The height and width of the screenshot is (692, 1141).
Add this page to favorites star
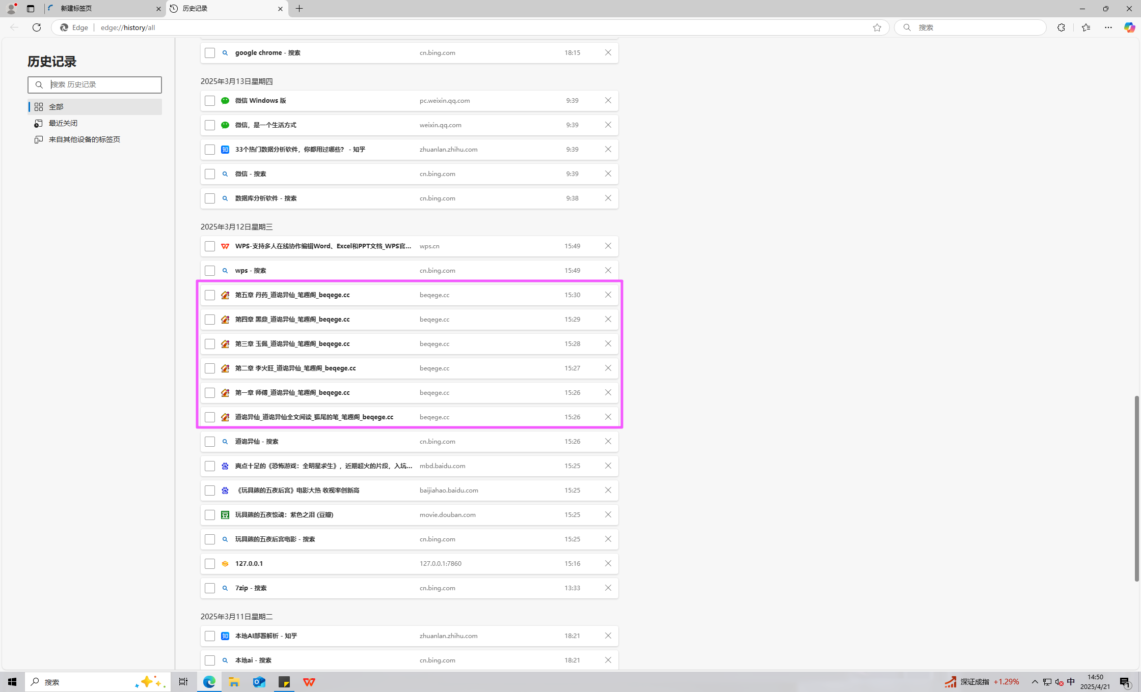click(877, 27)
